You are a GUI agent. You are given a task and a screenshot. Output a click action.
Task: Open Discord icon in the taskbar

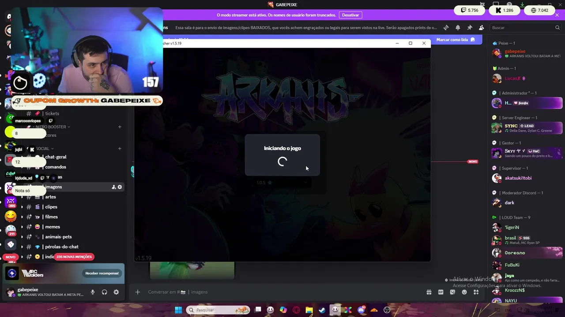361,310
